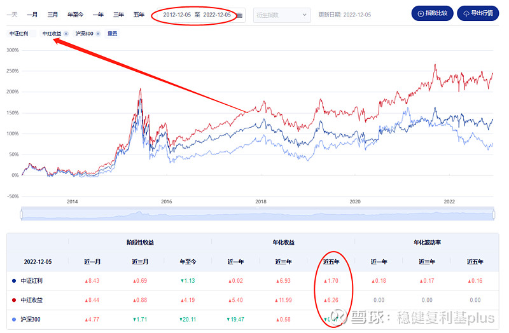Open the calendar icon beside the date range
The height and width of the screenshot is (333, 509).
pos(240,15)
